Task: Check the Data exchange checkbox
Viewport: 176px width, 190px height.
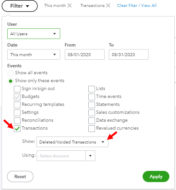Action: tap(92, 121)
